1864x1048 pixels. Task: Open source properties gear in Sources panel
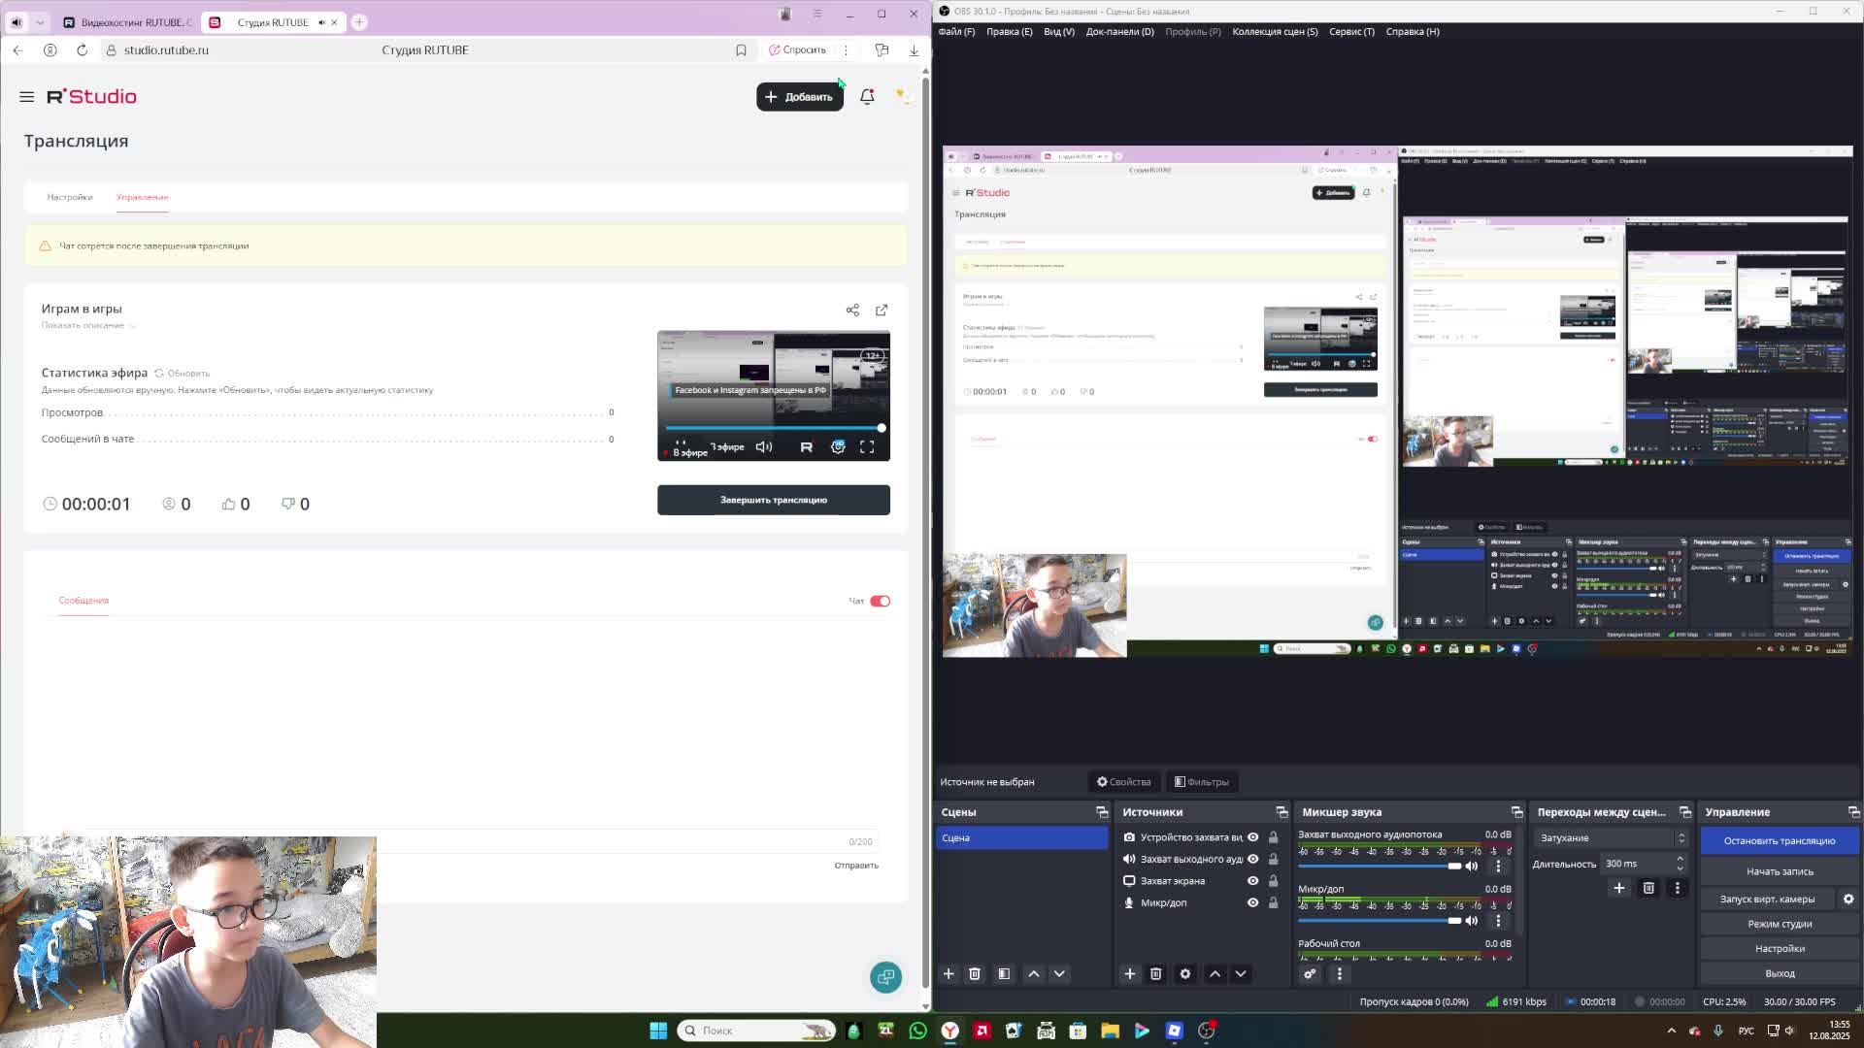tap(1185, 973)
